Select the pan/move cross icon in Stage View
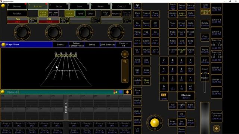Viewport: 239px width, 134px height. tap(125, 54)
